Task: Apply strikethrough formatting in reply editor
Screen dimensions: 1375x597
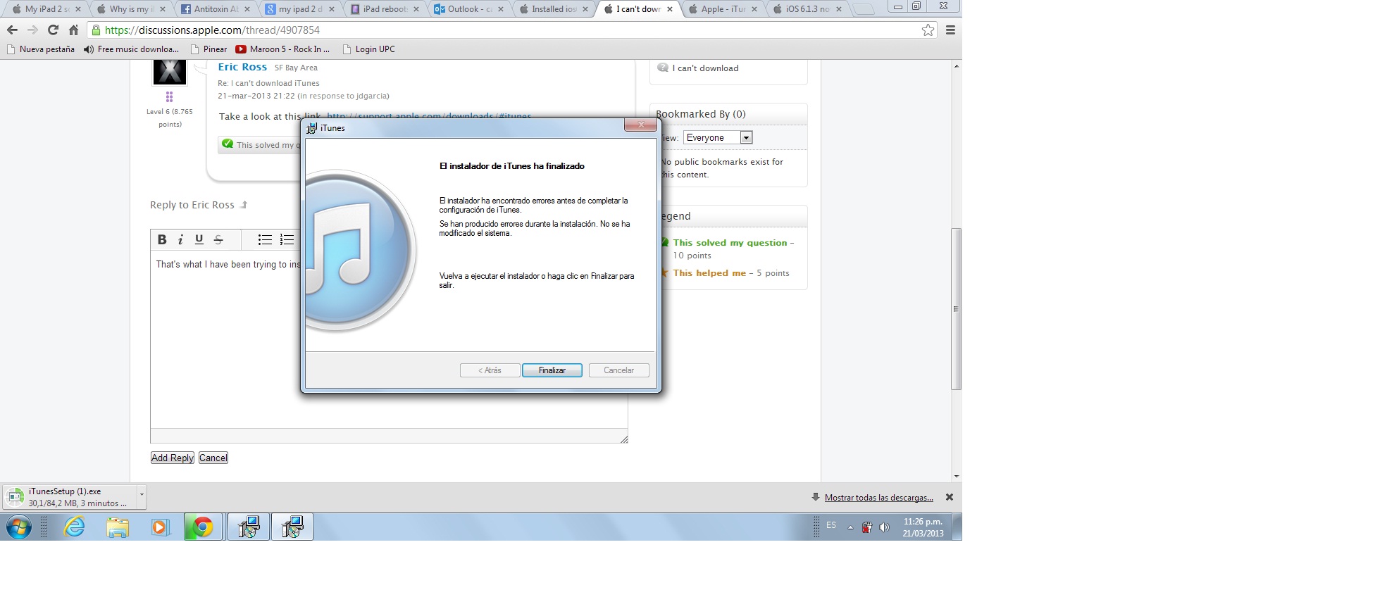Action: coord(218,239)
